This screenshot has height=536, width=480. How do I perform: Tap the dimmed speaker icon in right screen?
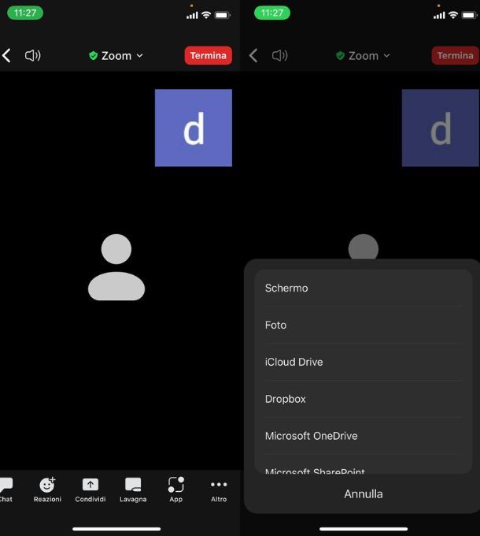(x=280, y=55)
